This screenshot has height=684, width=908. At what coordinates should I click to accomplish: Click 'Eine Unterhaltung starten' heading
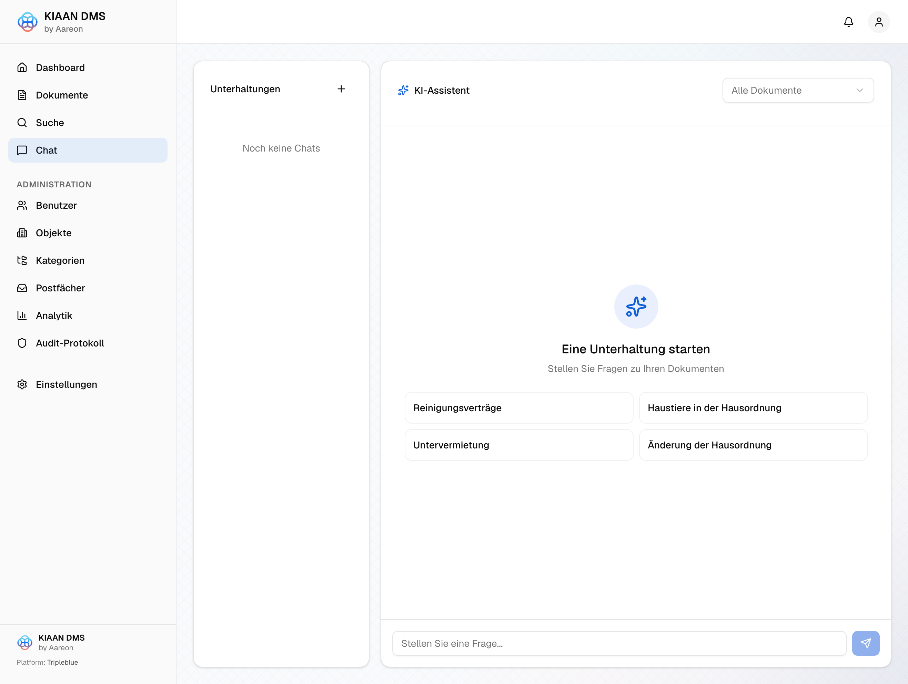(x=635, y=349)
